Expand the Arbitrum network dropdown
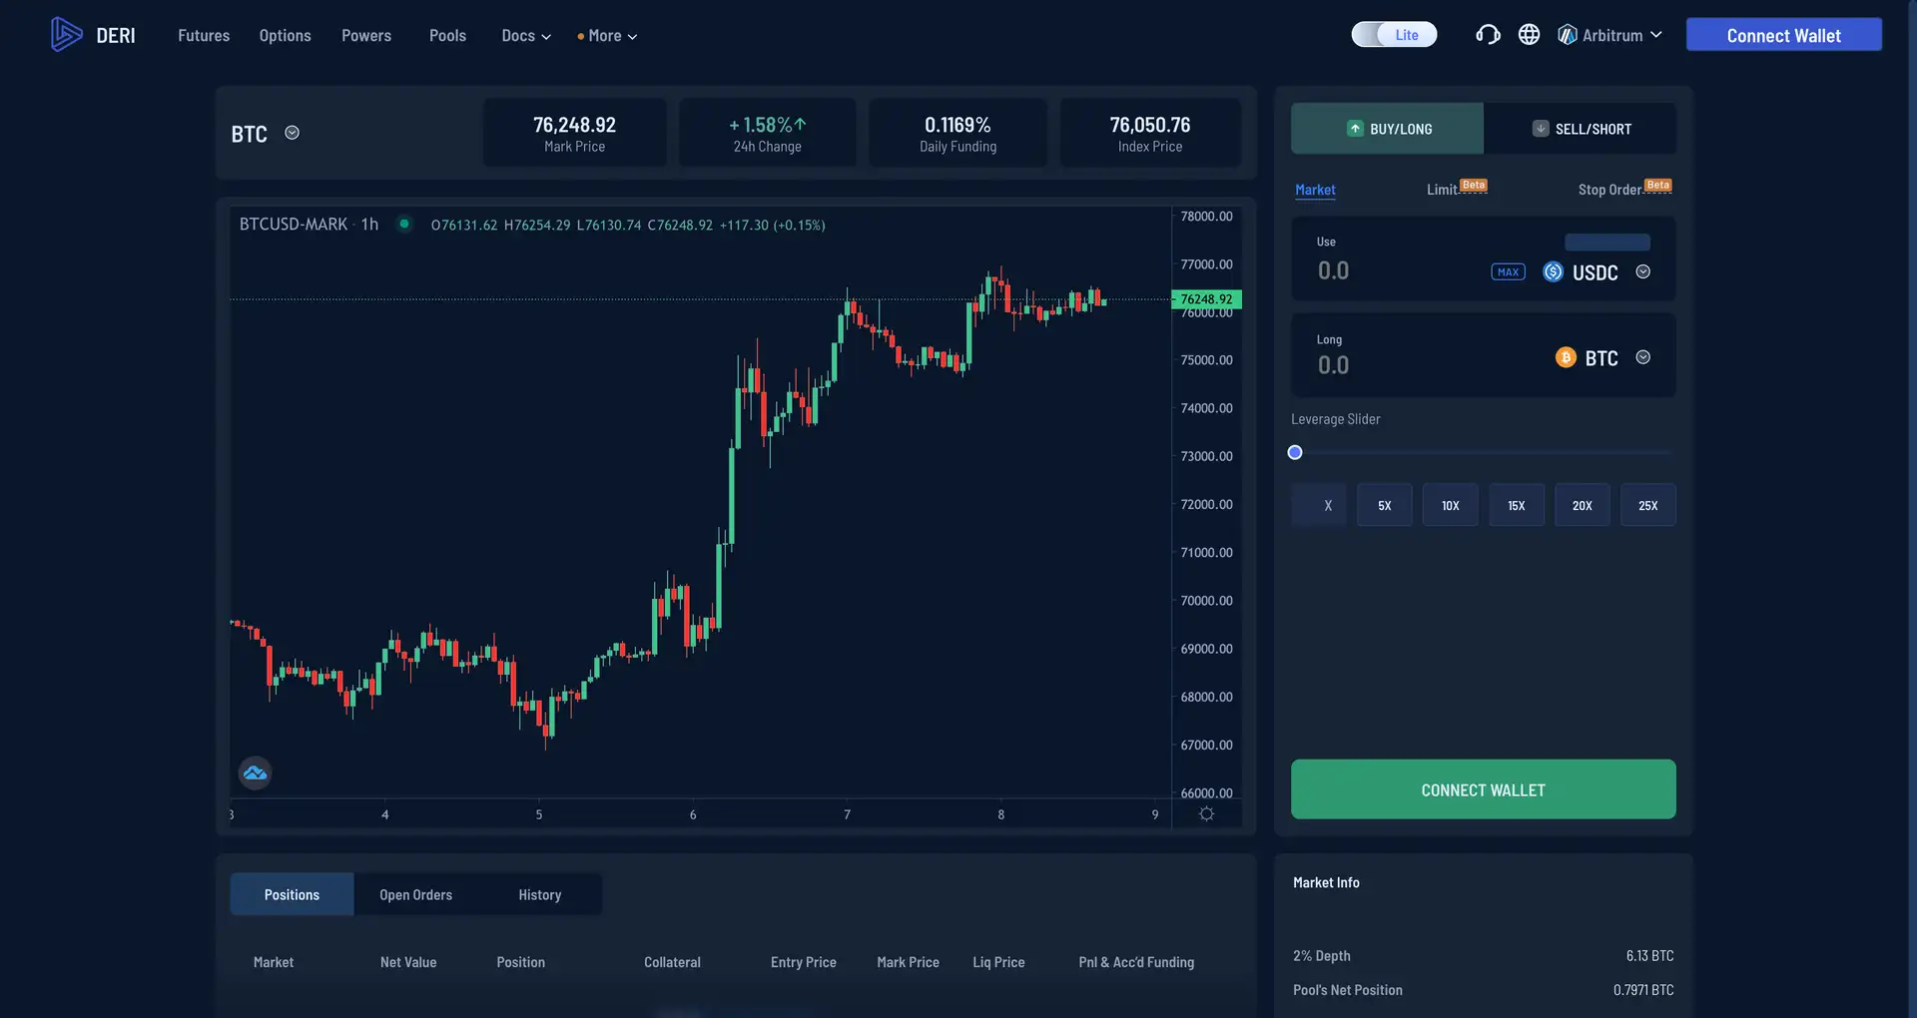Viewport: 1917px width, 1018px height. pyautogui.click(x=1609, y=35)
